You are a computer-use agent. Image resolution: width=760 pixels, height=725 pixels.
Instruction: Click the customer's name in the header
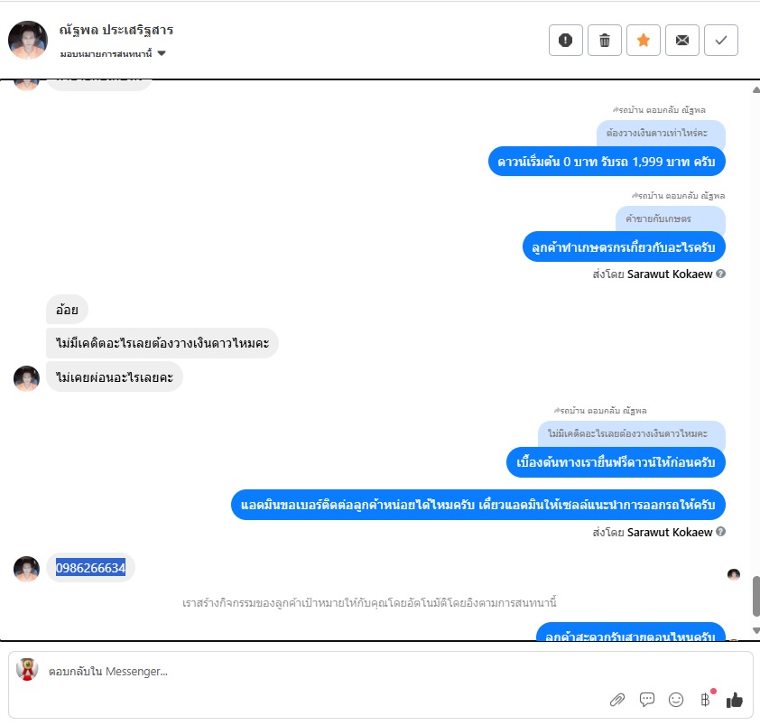(116, 30)
